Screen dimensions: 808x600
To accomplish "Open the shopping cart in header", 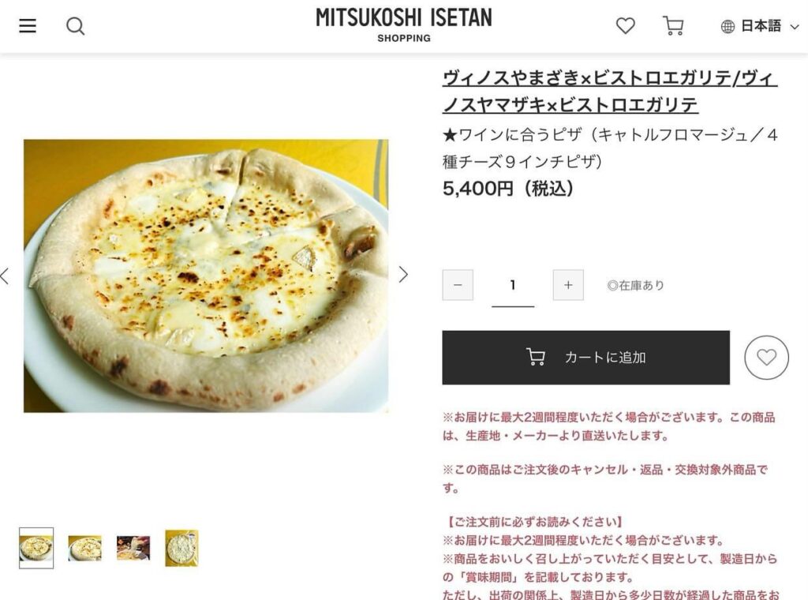I will 673,26.
